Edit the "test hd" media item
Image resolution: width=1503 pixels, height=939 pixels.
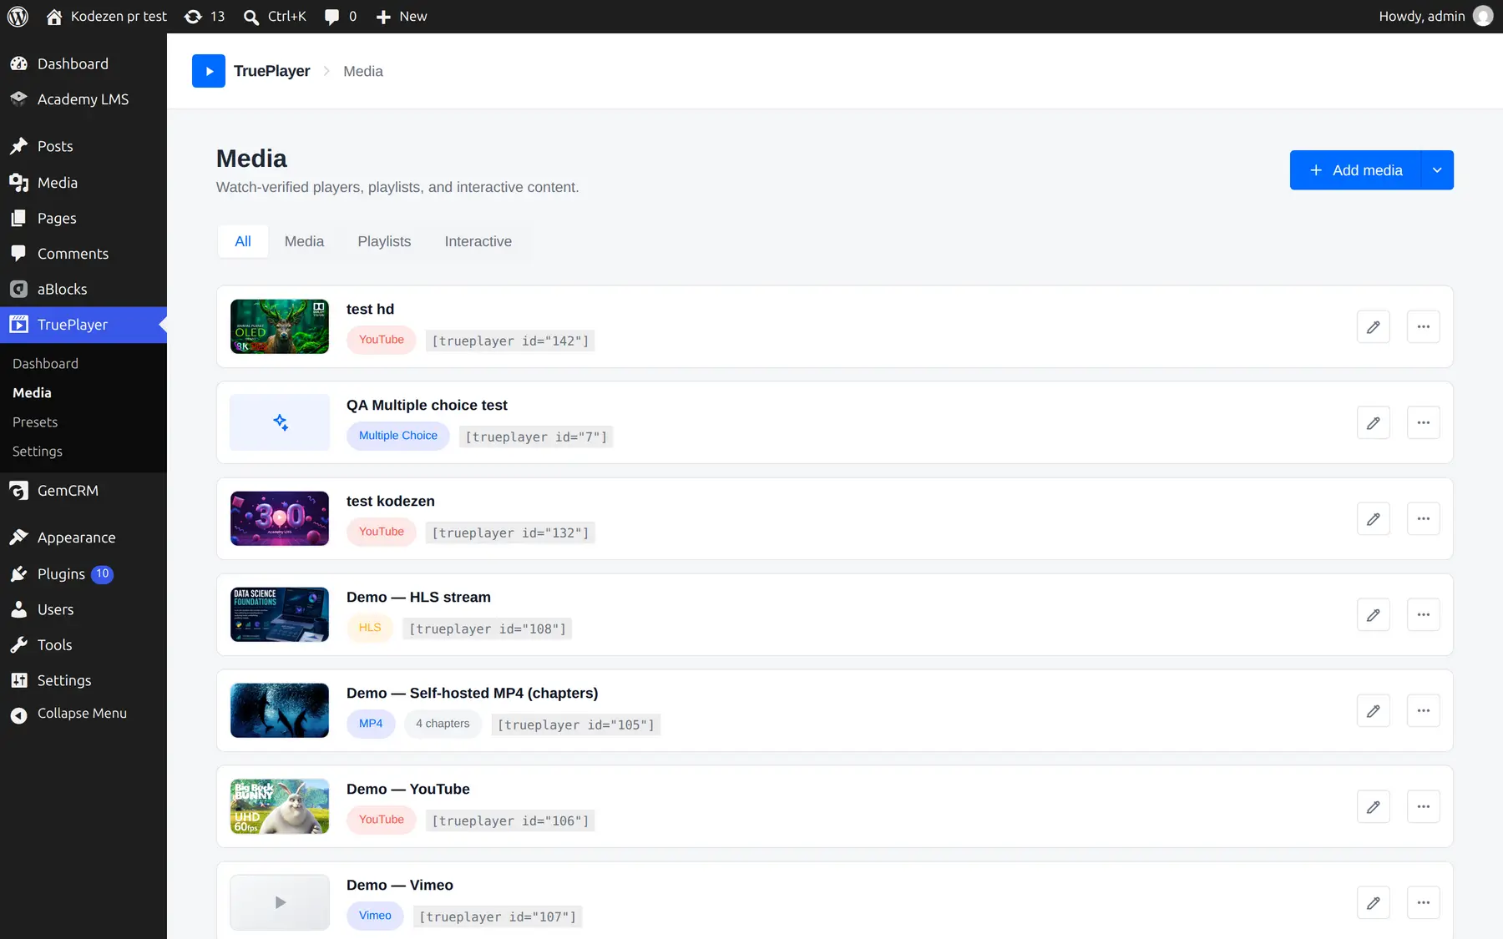tap(1374, 327)
